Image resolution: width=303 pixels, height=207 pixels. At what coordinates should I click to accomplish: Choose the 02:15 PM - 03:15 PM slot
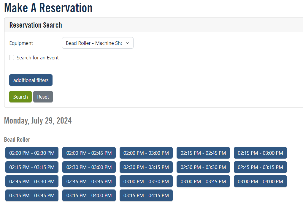click(32, 167)
